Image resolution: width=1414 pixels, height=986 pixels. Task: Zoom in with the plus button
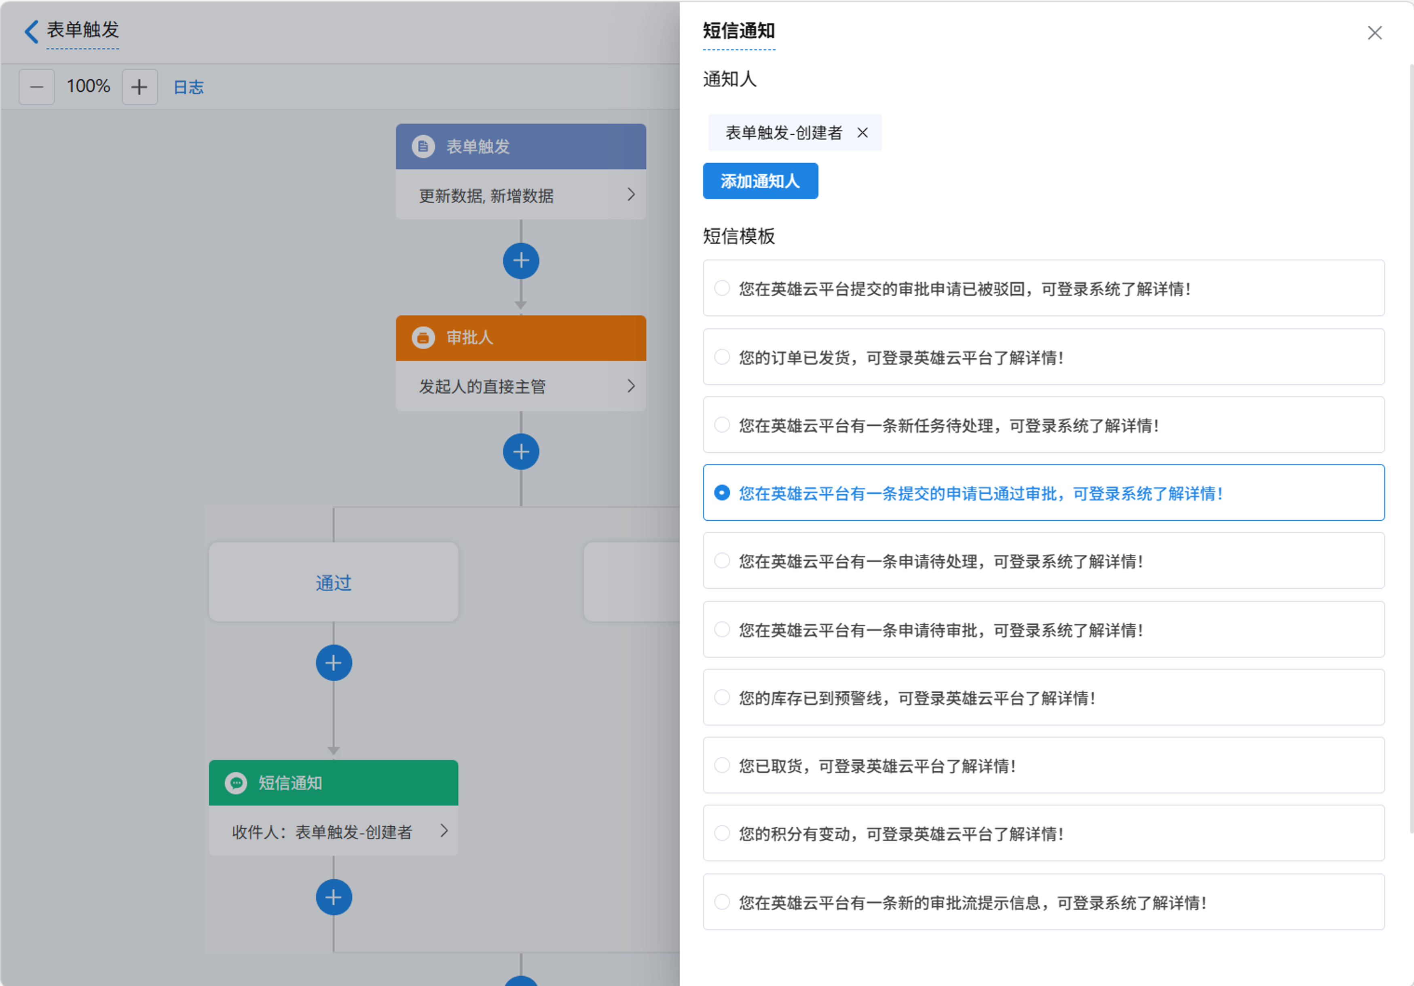click(x=140, y=87)
